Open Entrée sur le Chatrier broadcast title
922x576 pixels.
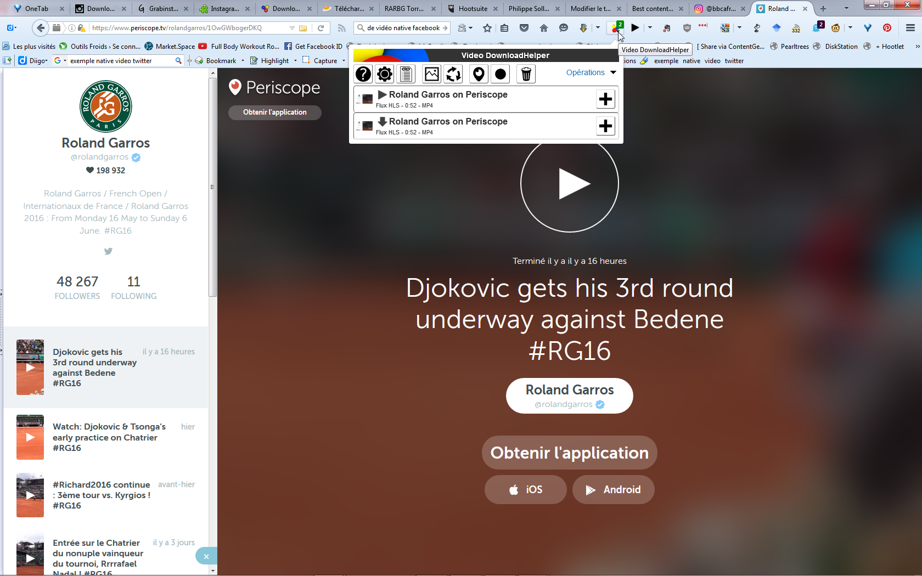pyautogui.click(x=98, y=557)
